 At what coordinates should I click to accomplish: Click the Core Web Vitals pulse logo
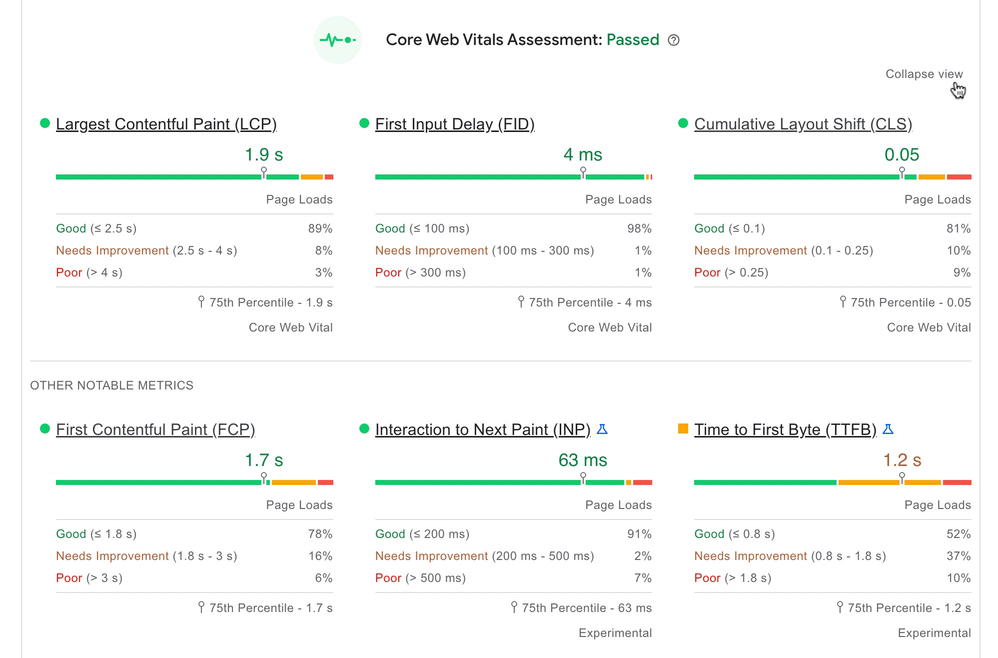click(338, 39)
